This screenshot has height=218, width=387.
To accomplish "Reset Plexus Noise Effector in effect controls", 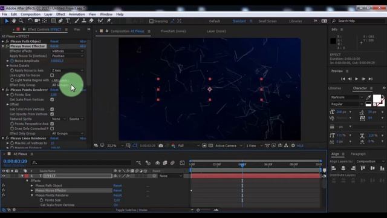I will 54,46.
